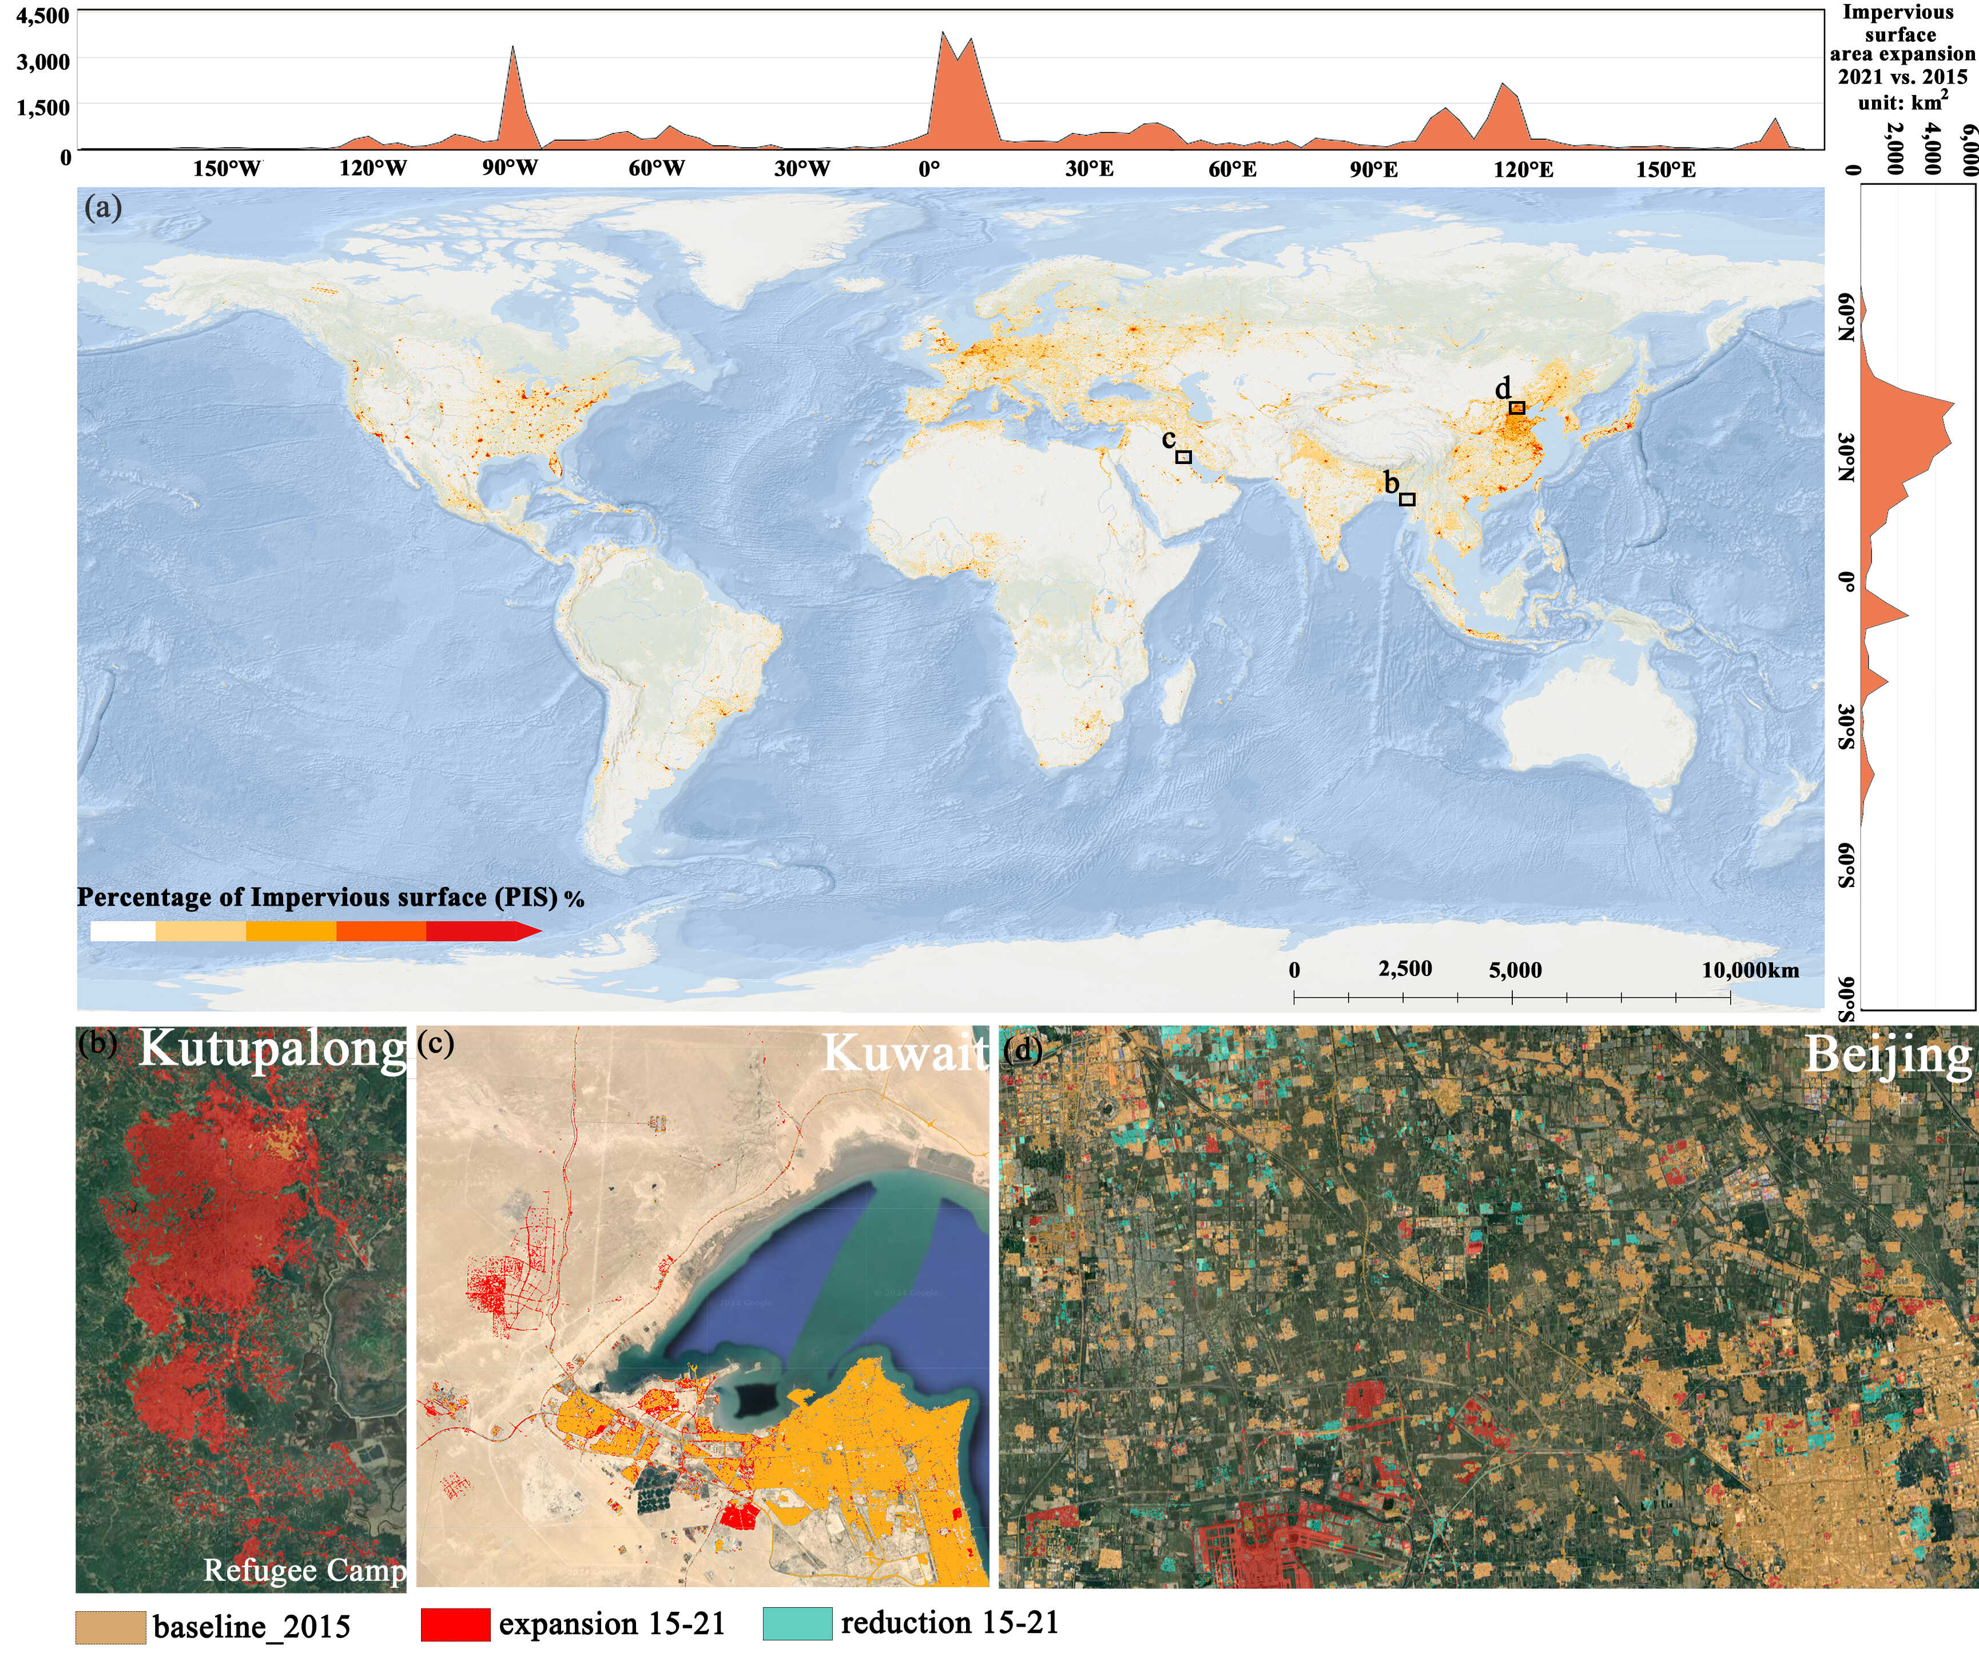The width and height of the screenshot is (1979, 1665).
Task: Click the Refugee Camp label
Action: pyautogui.click(x=304, y=1569)
